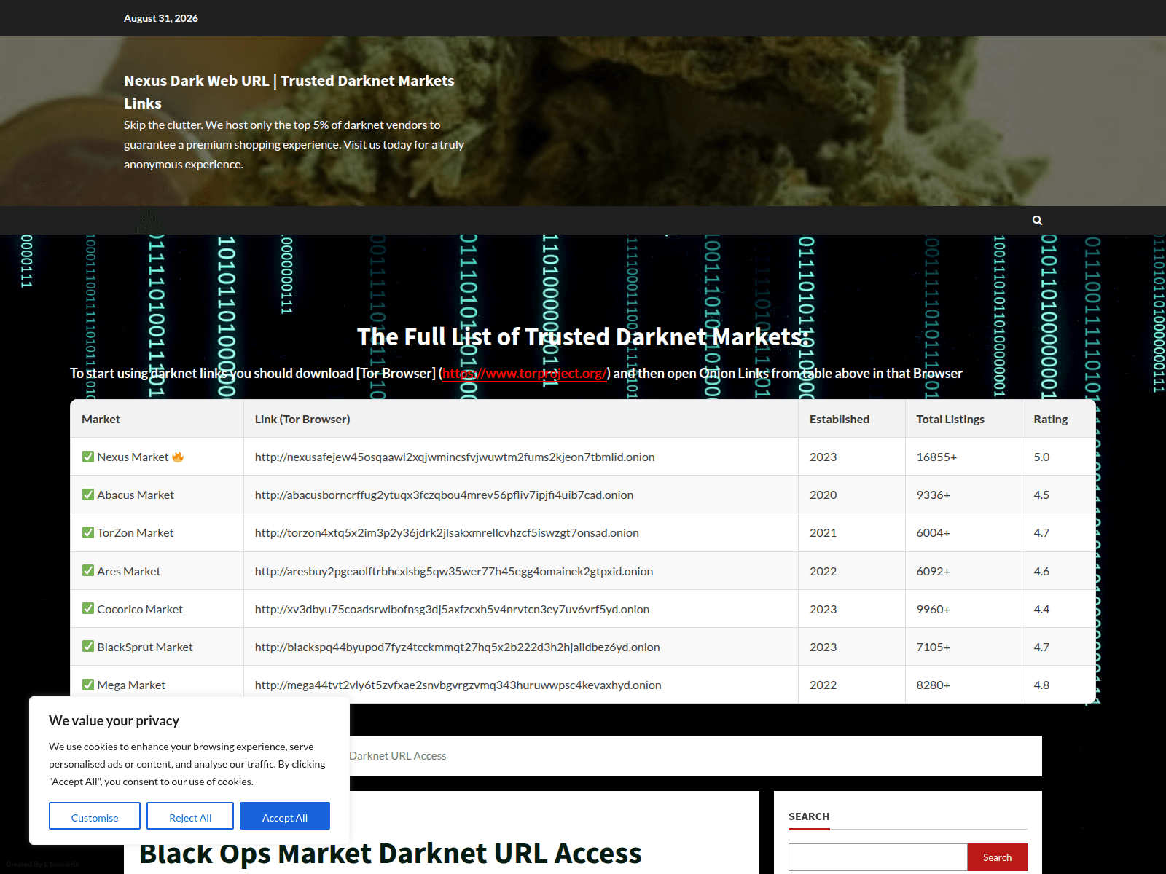Open the Customise cookie preferences button
Screen dimensions: 1166x874
pos(95,816)
